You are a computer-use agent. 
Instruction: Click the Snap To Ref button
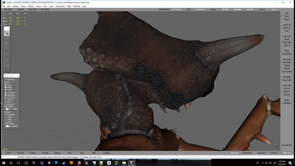tap(287, 80)
